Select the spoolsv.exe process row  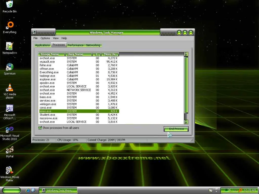point(79,83)
